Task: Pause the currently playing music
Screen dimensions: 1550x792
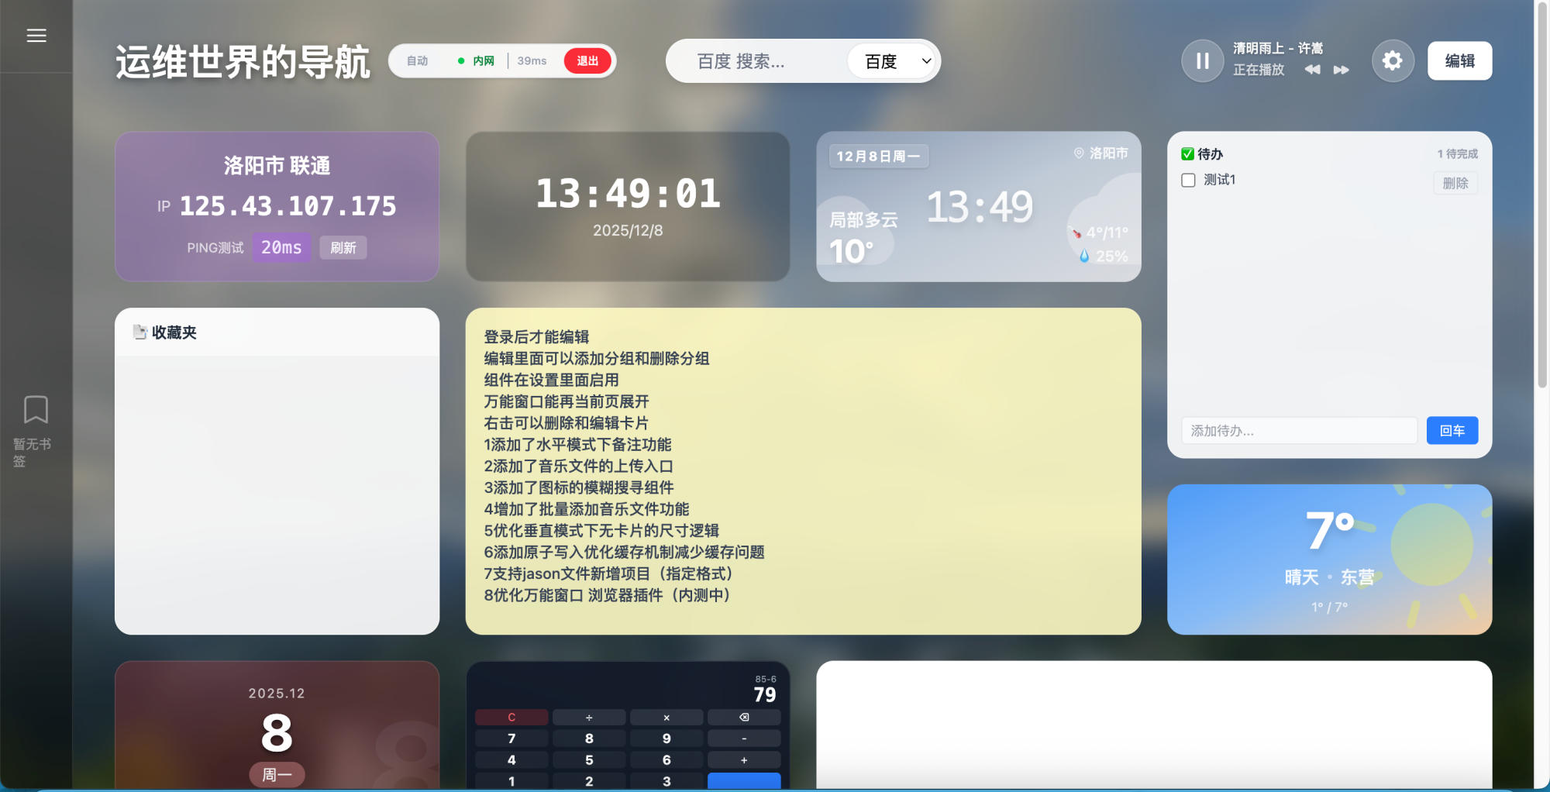Action: 1202,60
